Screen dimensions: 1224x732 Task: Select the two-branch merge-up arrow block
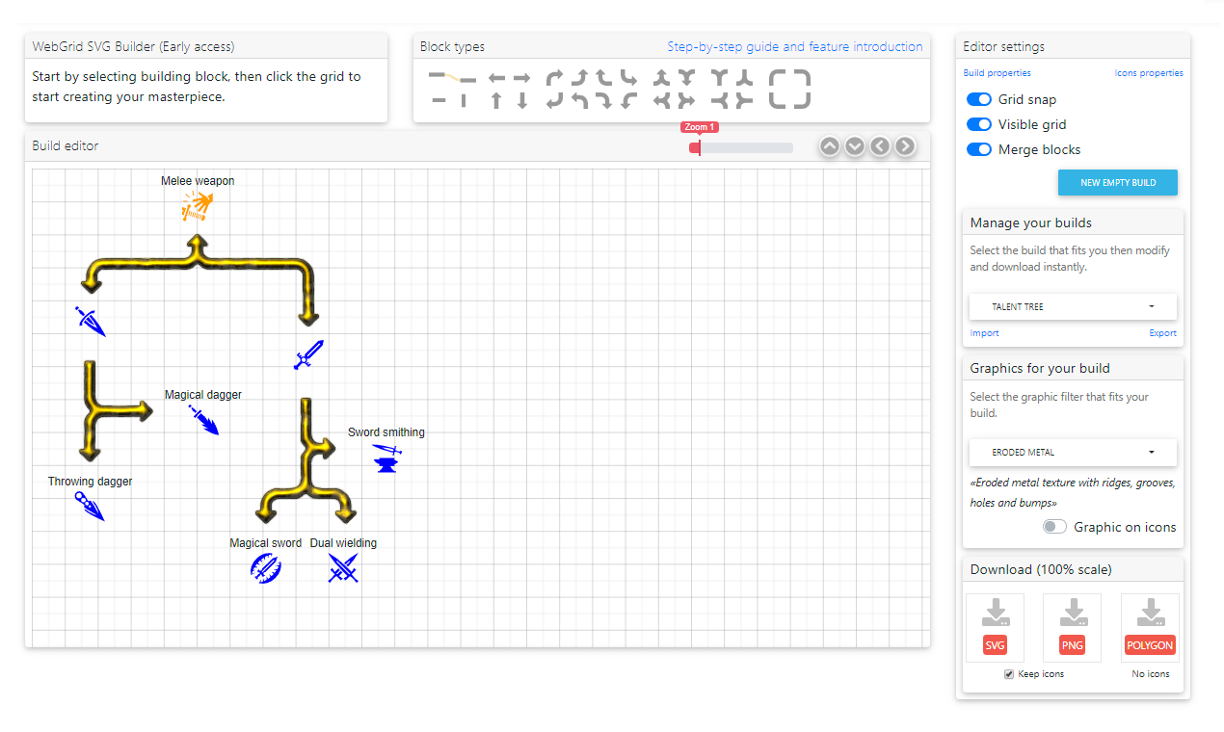tap(661, 77)
